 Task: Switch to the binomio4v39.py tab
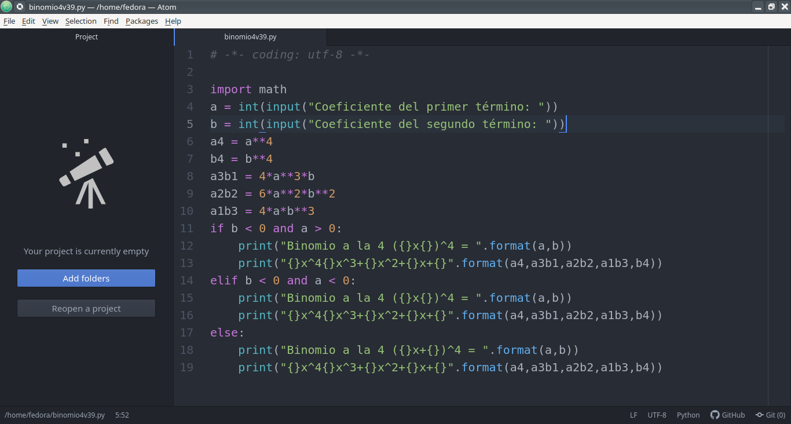tap(250, 36)
